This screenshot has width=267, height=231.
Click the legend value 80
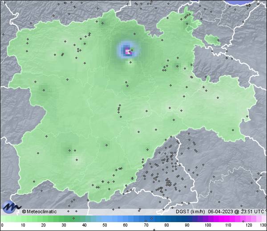coord(166,225)
